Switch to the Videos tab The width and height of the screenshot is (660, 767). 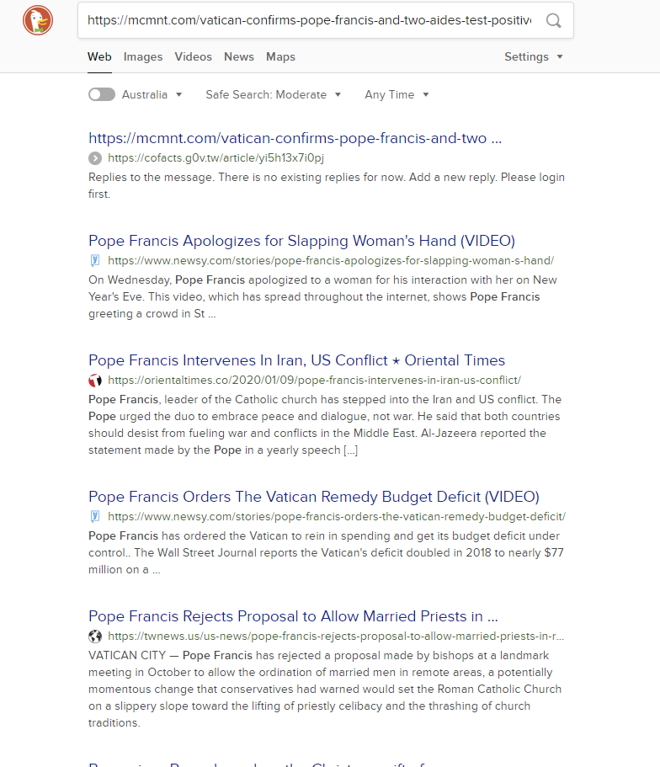[194, 56]
